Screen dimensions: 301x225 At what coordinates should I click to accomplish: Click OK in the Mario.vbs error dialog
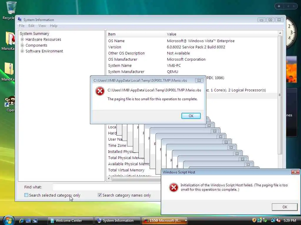tap(191, 116)
